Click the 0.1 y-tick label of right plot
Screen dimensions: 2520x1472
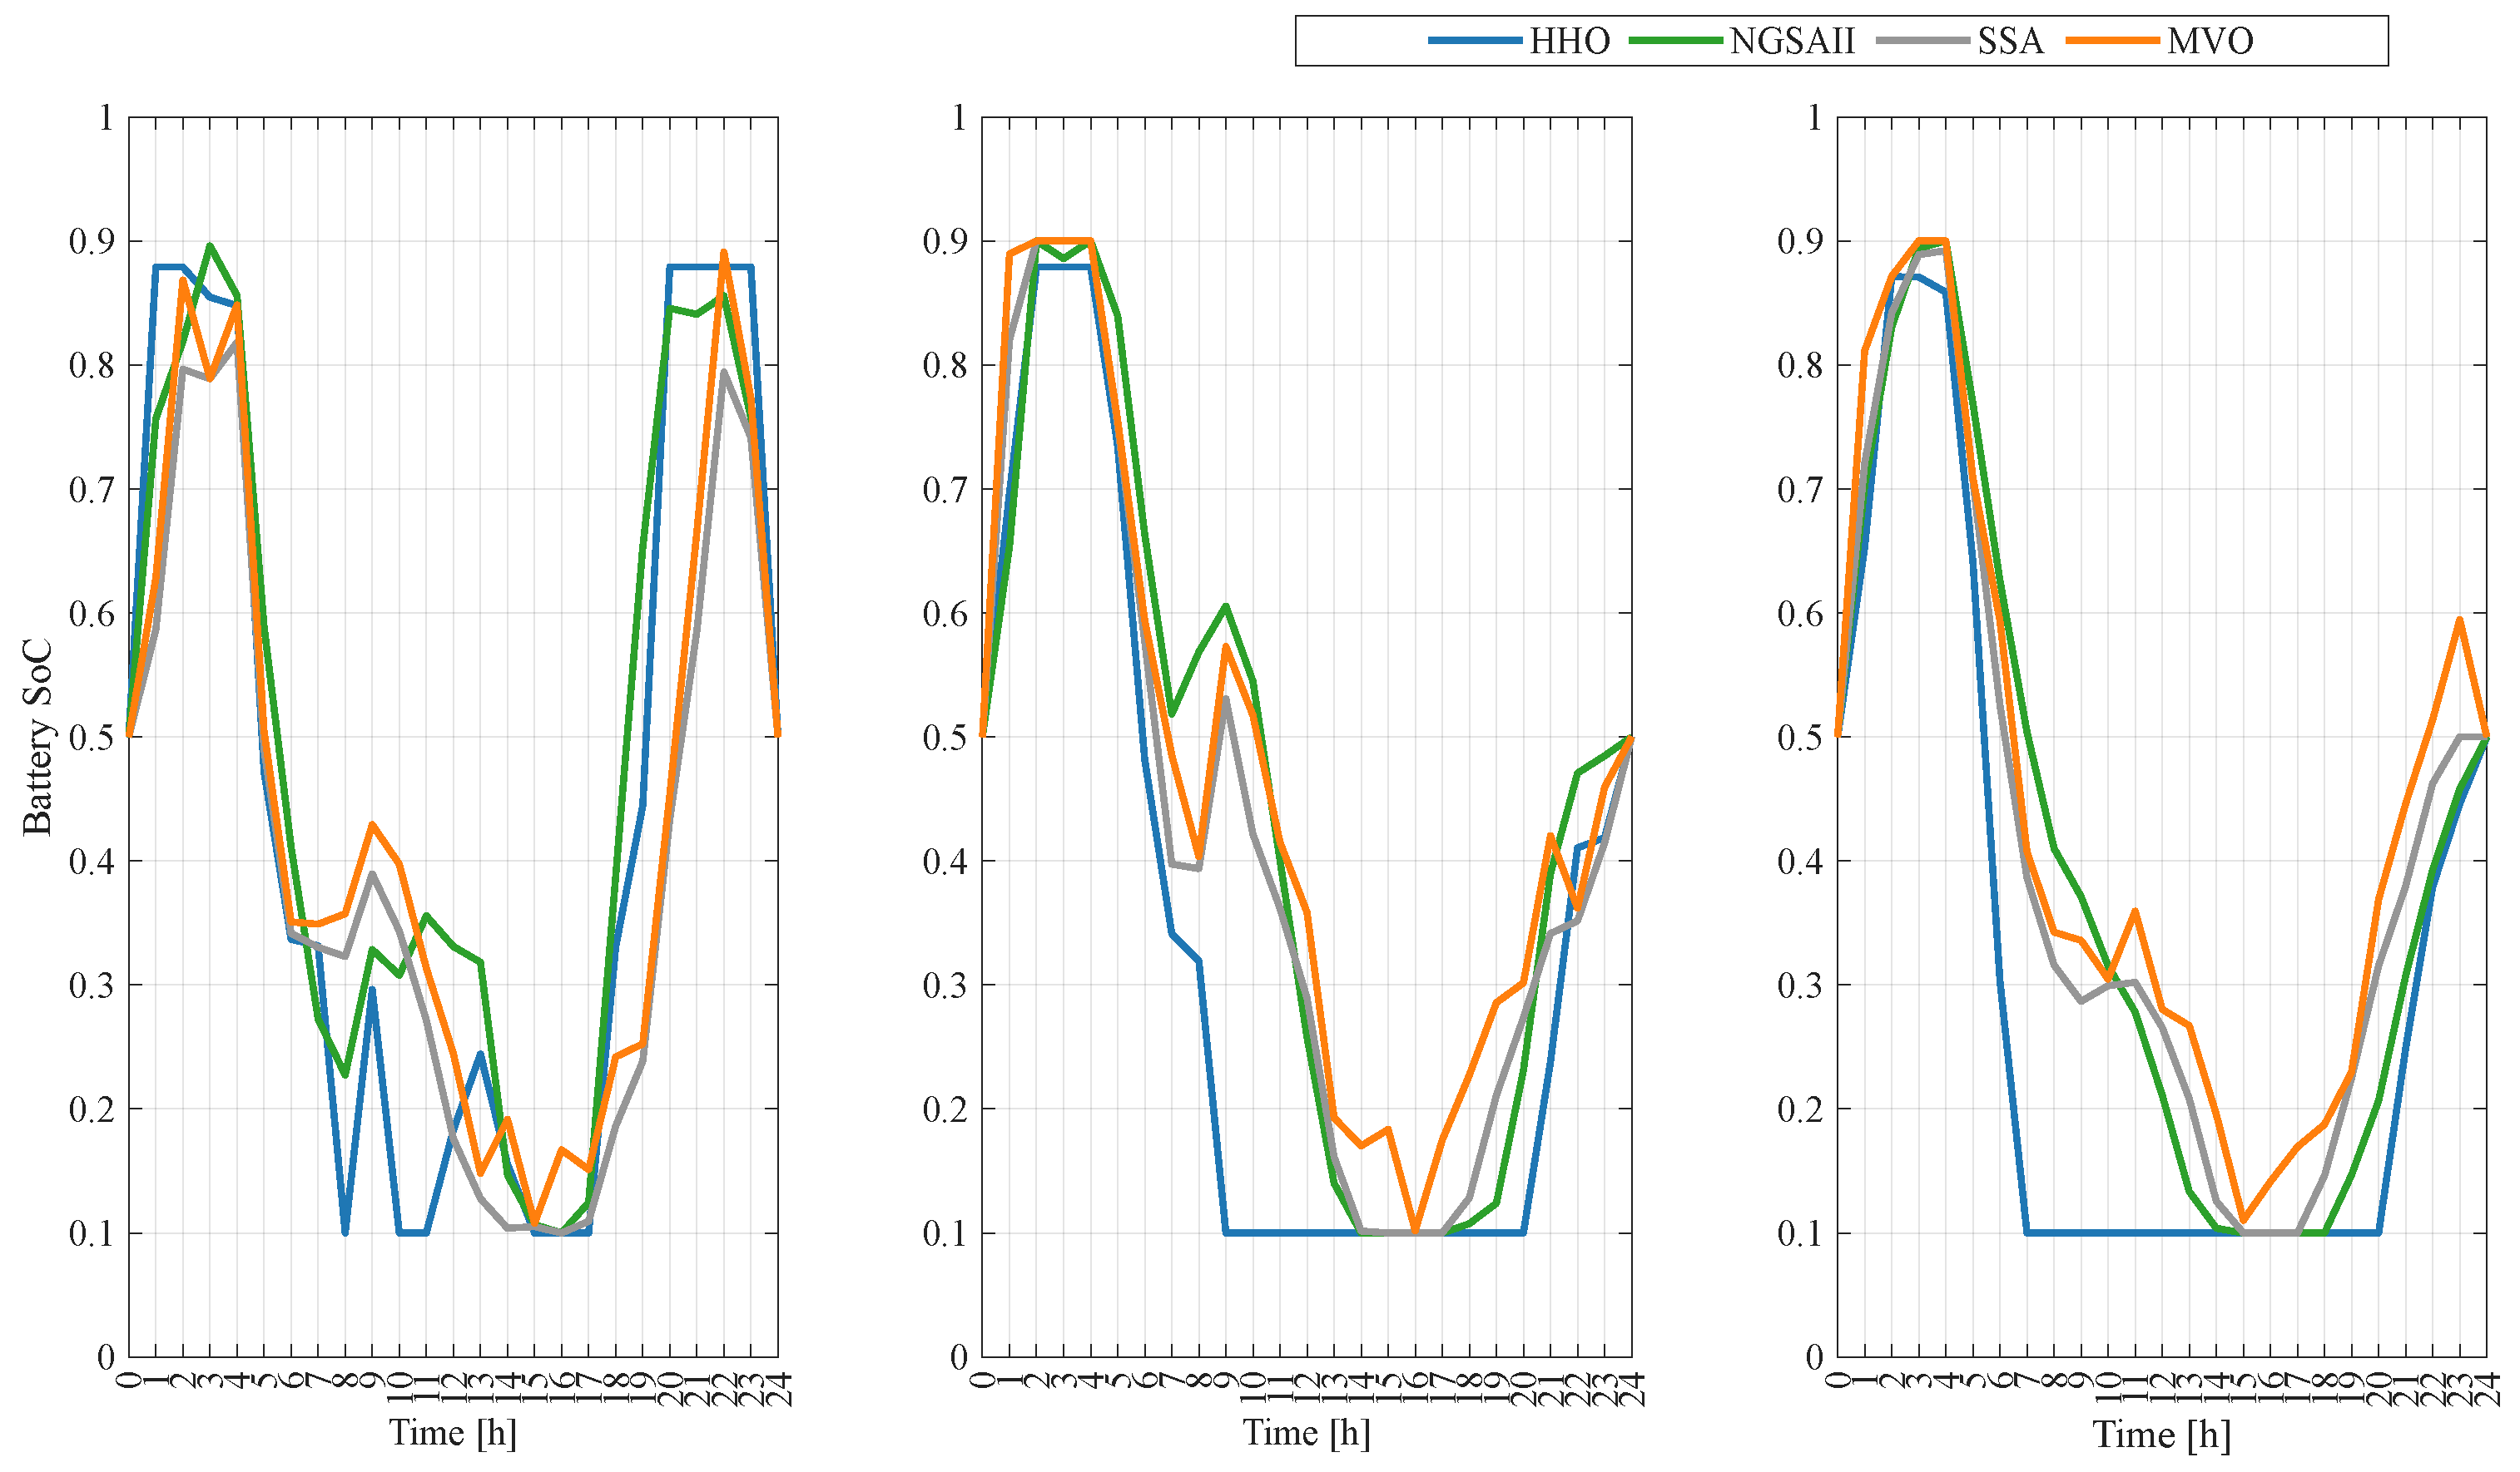(1800, 1234)
